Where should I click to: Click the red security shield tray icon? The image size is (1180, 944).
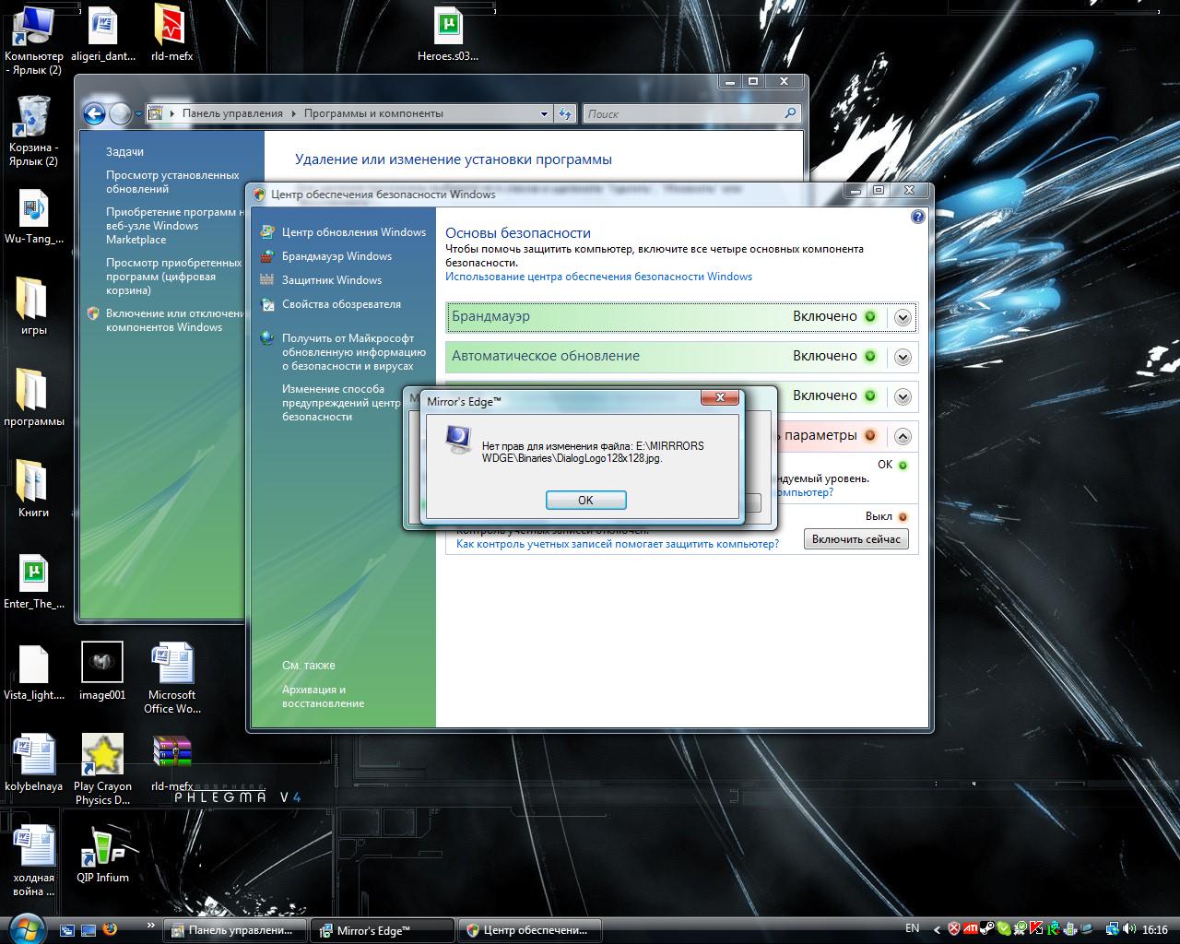[954, 929]
